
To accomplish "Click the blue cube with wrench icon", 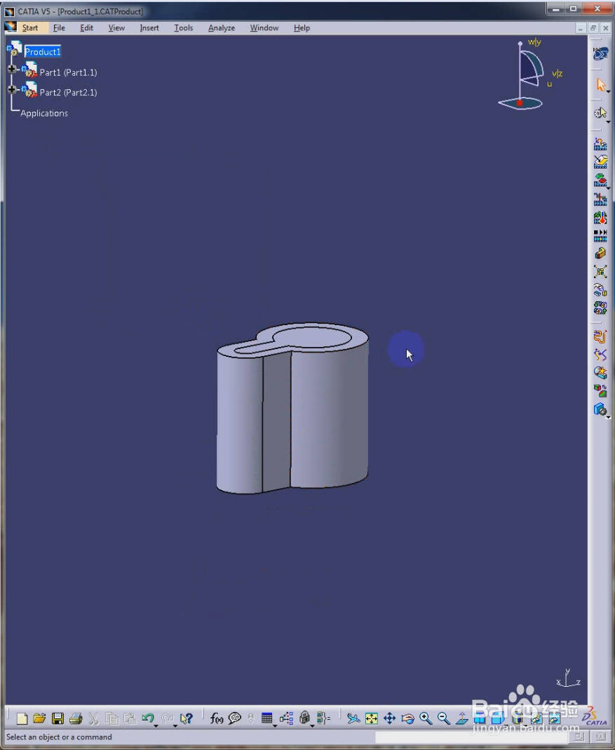I will [x=600, y=409].
